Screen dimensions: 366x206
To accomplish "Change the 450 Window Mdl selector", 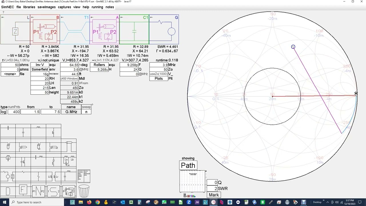I will pos(69,79).
